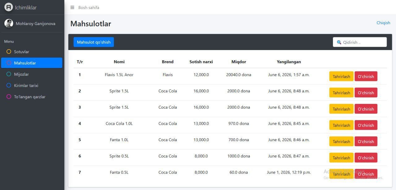The height and width of the screenshot is (190, 396).
Task: Click the Mahsulotlar page heading
Action: 91,24
